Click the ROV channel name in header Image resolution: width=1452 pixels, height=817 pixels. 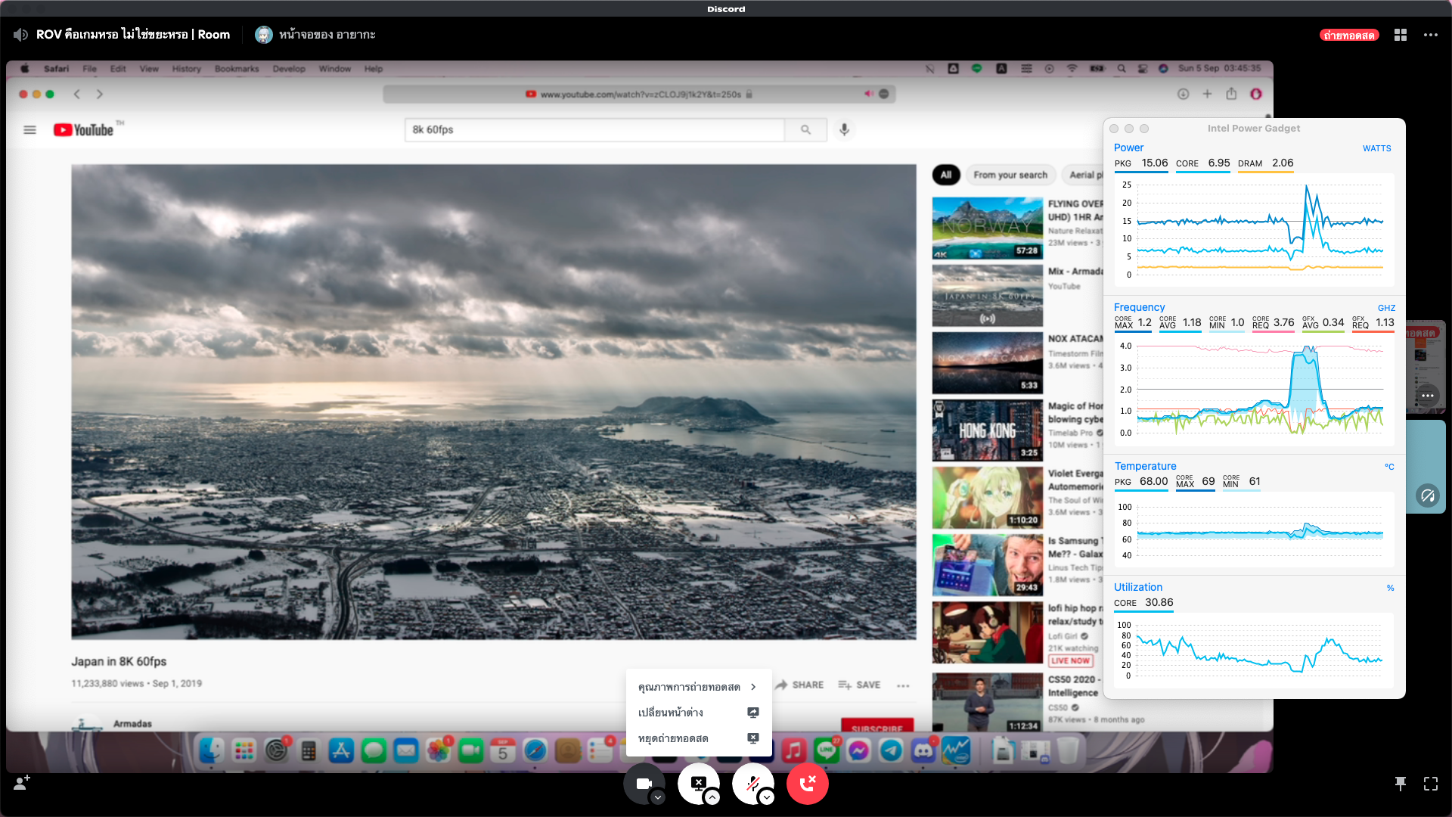[x=132, y=35]
